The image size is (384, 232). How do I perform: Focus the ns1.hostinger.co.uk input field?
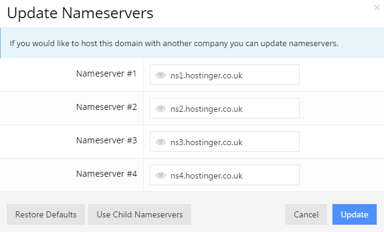(224, 75)
